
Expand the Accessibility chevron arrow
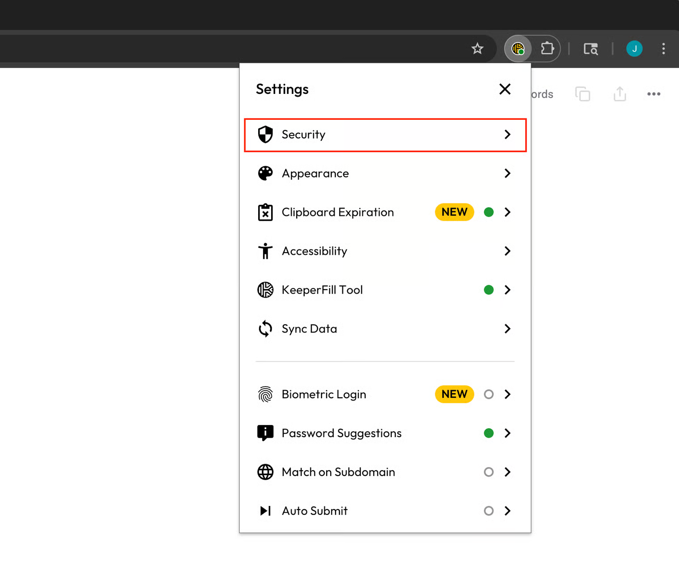(507, 251)
